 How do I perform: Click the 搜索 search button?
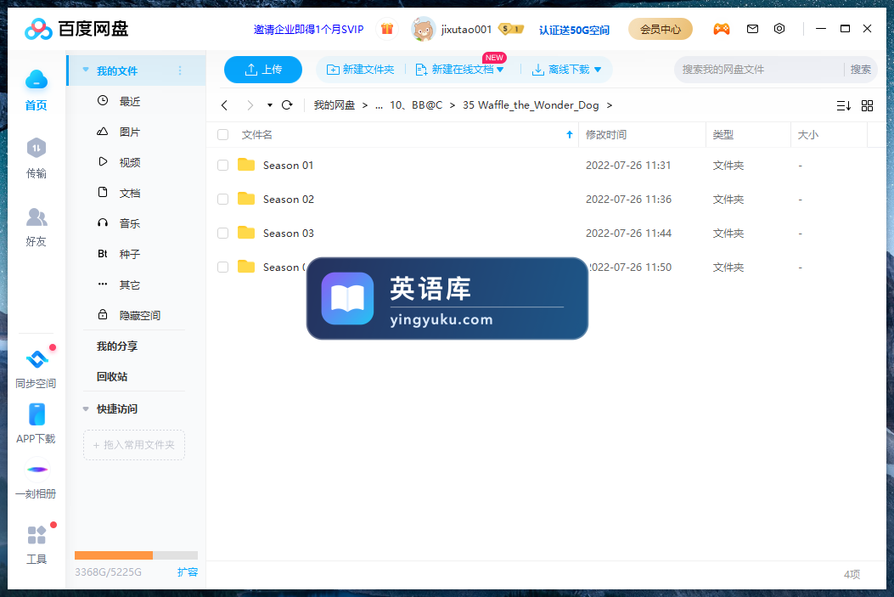click(860, 70)
